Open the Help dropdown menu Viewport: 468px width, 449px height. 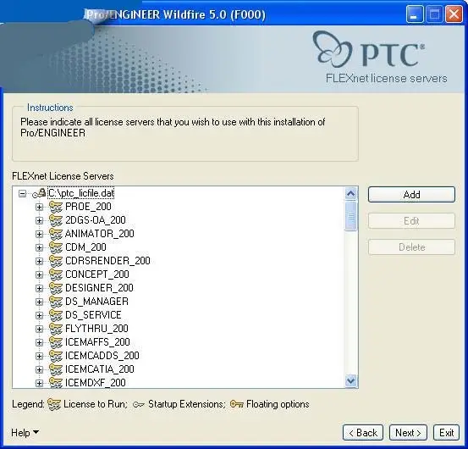coord(25,433)
